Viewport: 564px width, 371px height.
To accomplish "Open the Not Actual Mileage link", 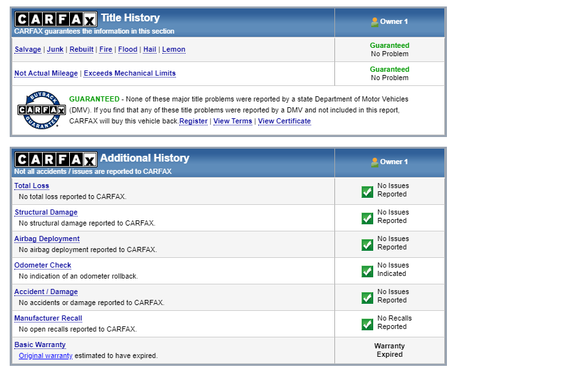I will 46,73.
